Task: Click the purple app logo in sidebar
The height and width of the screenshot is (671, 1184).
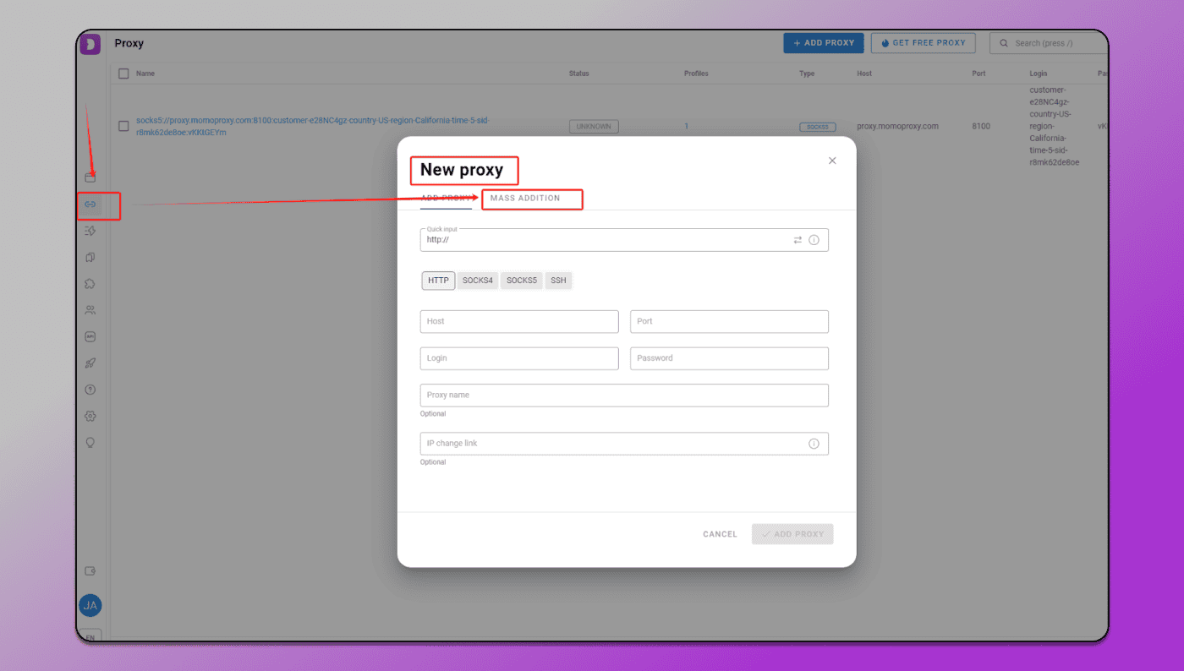Action: pyautogui.click(x=90, y=45)
